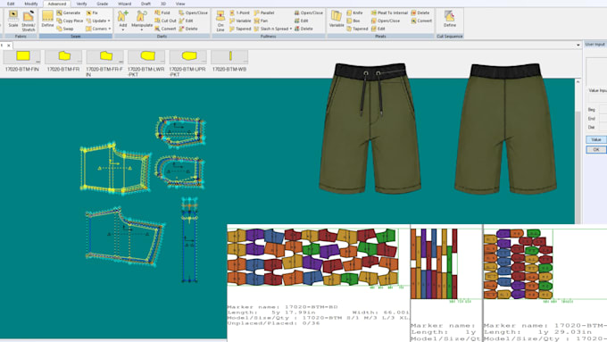
Task: Select the Swap seam tool
Action: pyautogui.click(x=65, y=29)
